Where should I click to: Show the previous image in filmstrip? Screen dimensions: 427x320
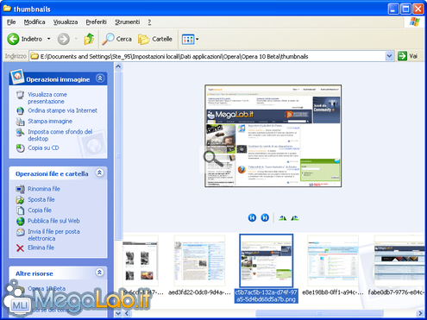point(252,217)
